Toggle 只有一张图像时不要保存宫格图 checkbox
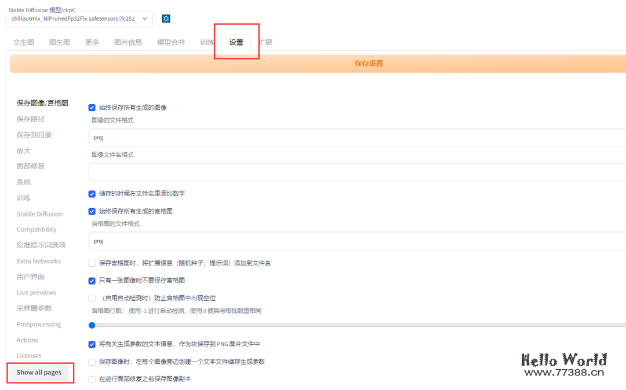The width and height of the screenshot is (626, 390). tap(92, 281)
